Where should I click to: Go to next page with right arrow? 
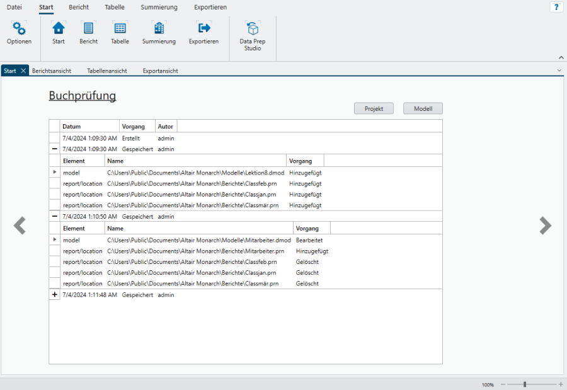tap(545, 226)
